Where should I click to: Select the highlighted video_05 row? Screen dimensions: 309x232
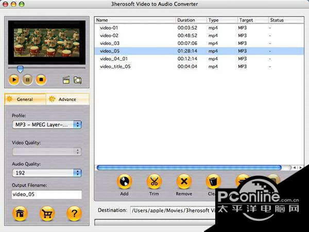(199, 51)
